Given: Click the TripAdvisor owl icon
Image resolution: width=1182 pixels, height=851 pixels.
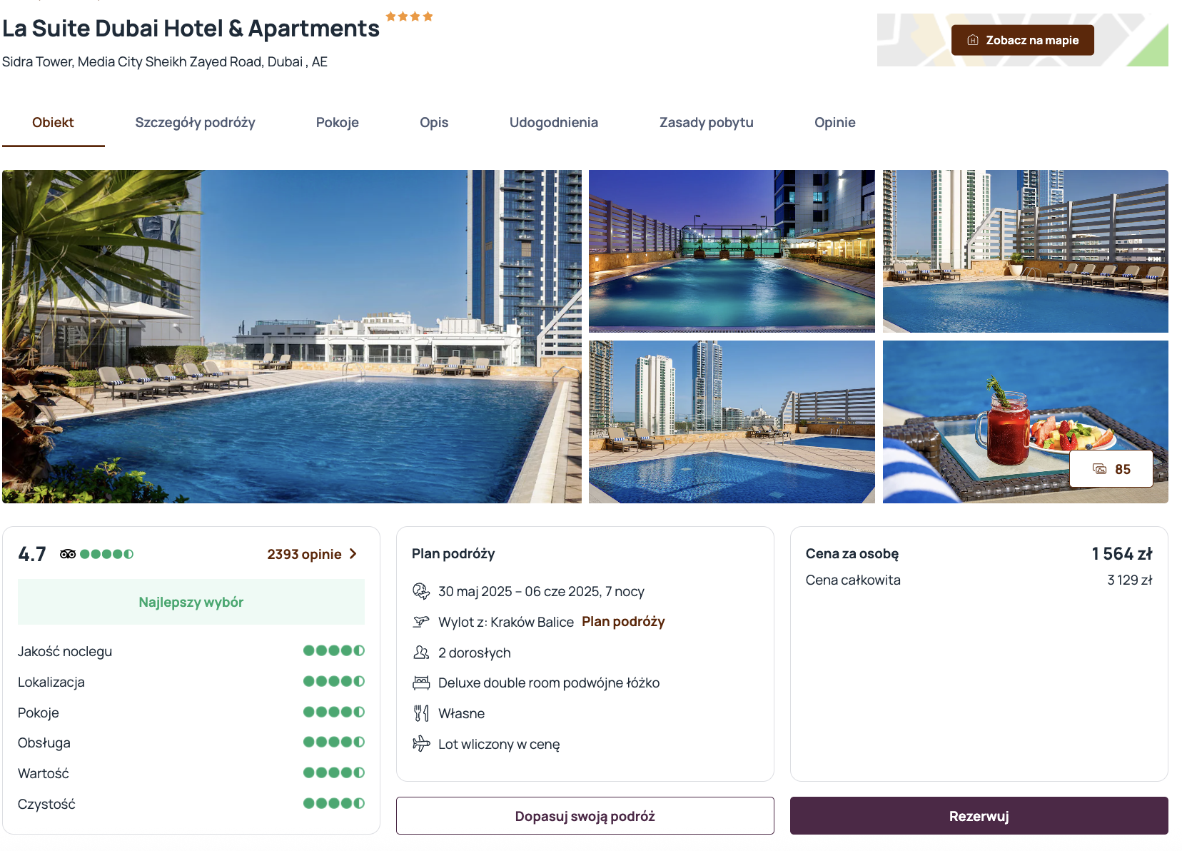Looking at the screenshot, I should pyautogui.click(x=68, y=554).
